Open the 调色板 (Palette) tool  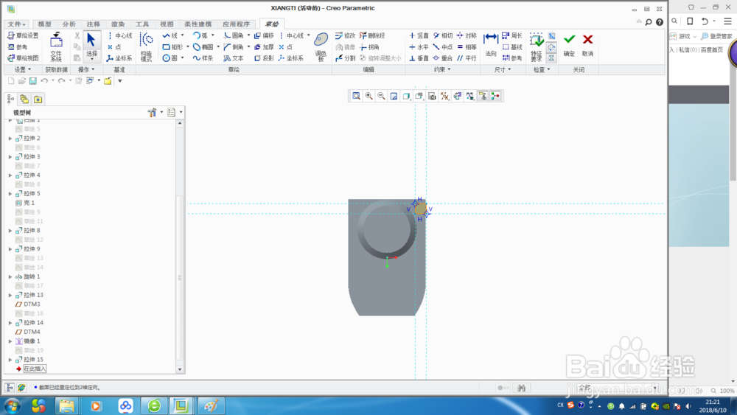(x=321, y=47)
